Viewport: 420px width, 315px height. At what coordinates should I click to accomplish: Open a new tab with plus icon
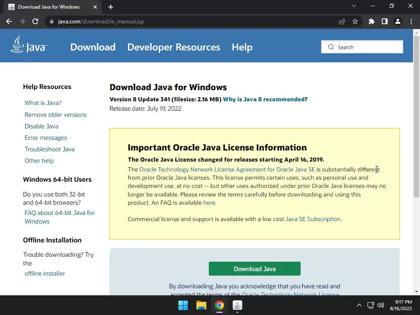[x=111, y=7]
